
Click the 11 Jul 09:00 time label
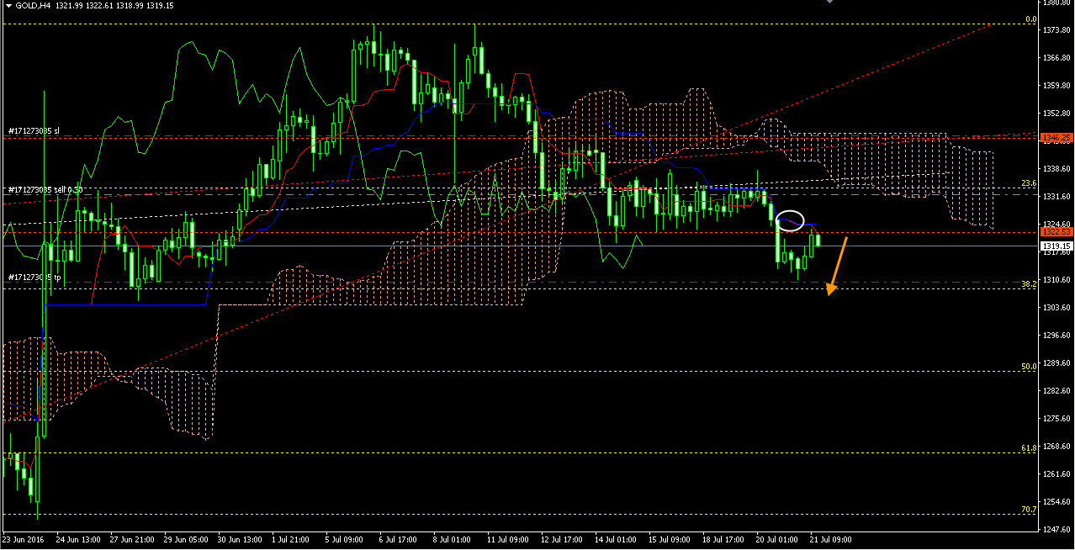click(509, 539)
